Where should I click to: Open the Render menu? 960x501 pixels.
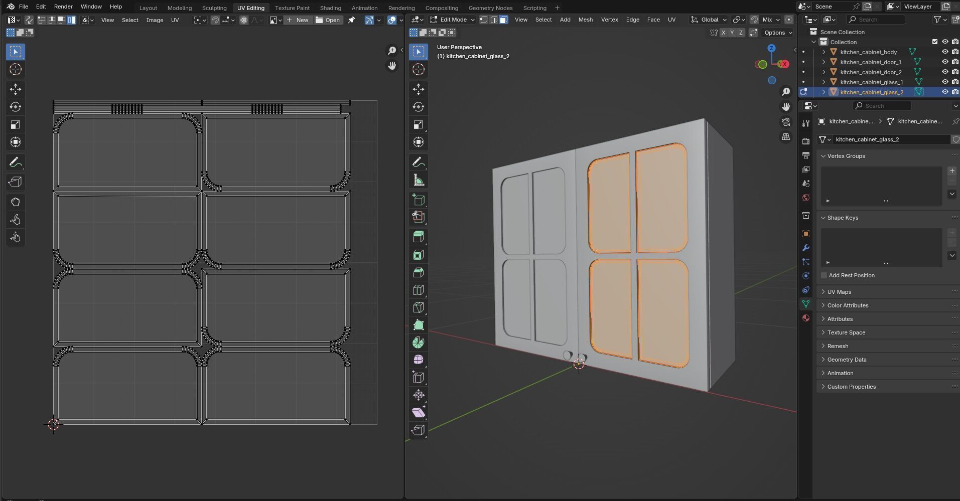[x=63, y=7]
